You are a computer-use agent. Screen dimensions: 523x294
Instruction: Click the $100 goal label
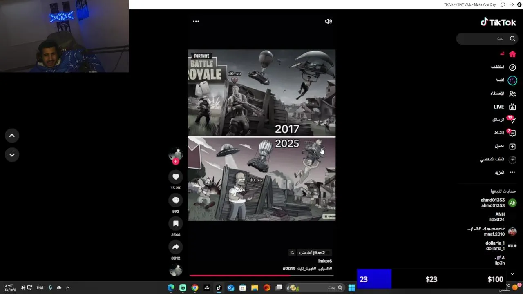495,280
